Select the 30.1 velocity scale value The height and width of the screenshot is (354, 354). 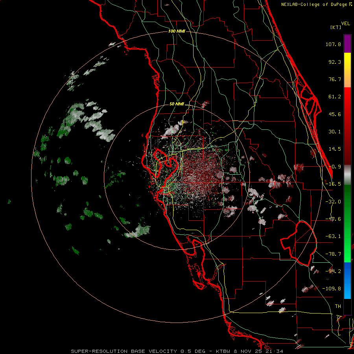click(335, 132)
